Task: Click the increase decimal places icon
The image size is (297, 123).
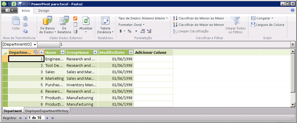Action: (x=143, y=31)
